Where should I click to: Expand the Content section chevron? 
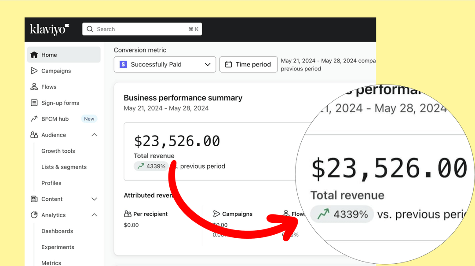pyautogui.click(x=94, y=199)
